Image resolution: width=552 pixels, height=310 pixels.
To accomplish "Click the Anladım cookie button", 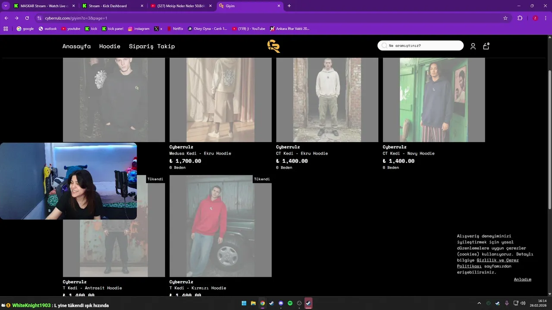I will (x=522, y=279).
